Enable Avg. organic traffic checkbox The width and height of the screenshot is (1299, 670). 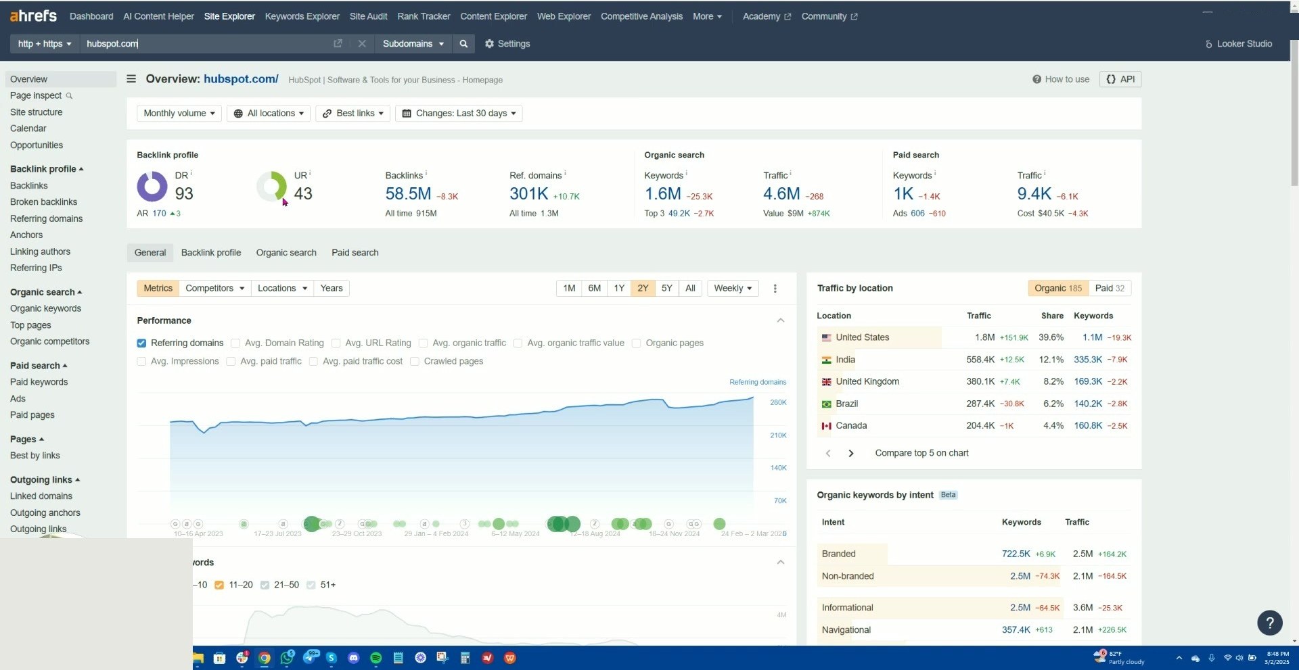pyautogui.click(x=423, y=343)
